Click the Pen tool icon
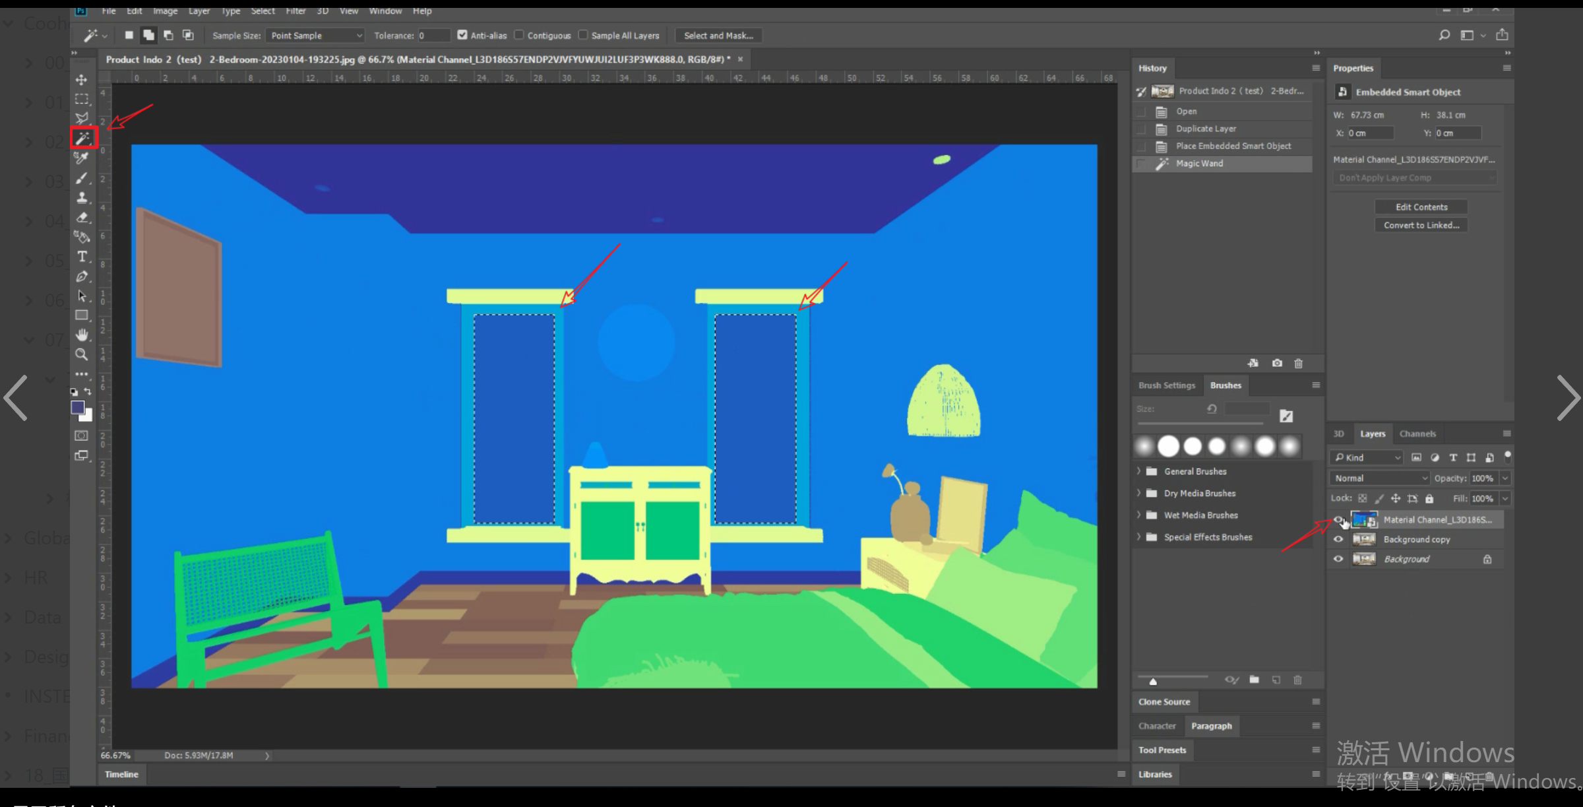Image resolution: width=1583 pixels, height=807 pixels. pyautogui.click(x=82, y=276)
